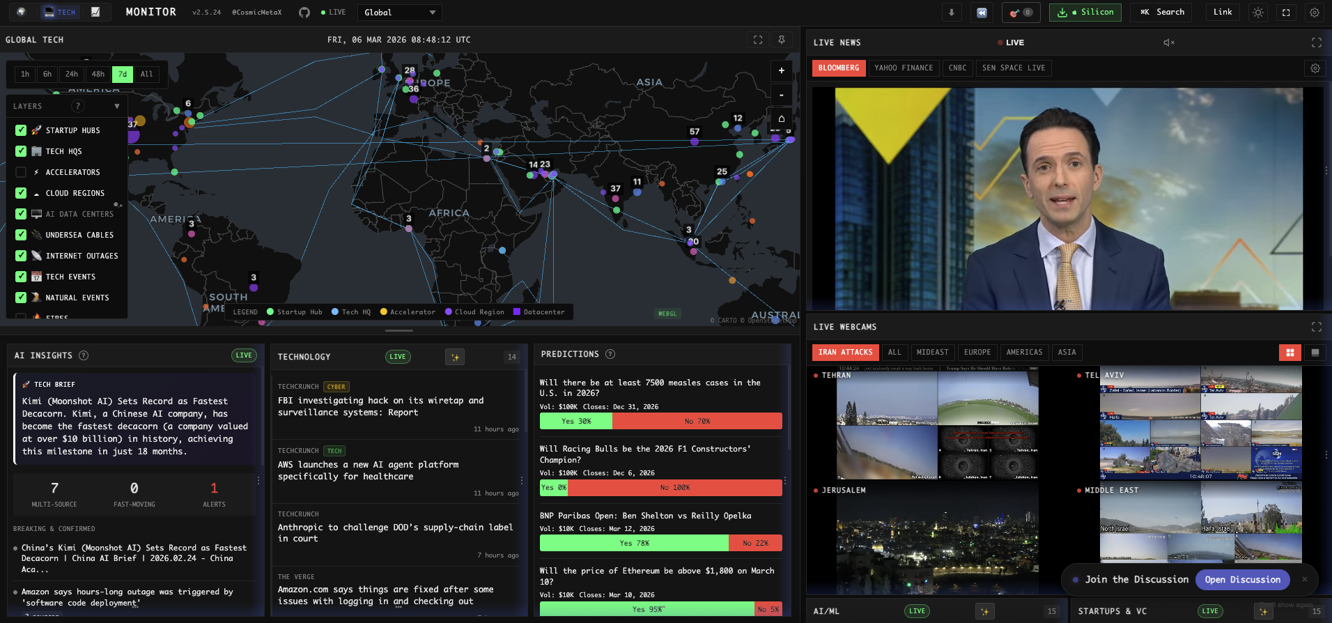Collapse the Layers panel arrow
This screenshot has width=1332, height=623.
coord(116,107)
